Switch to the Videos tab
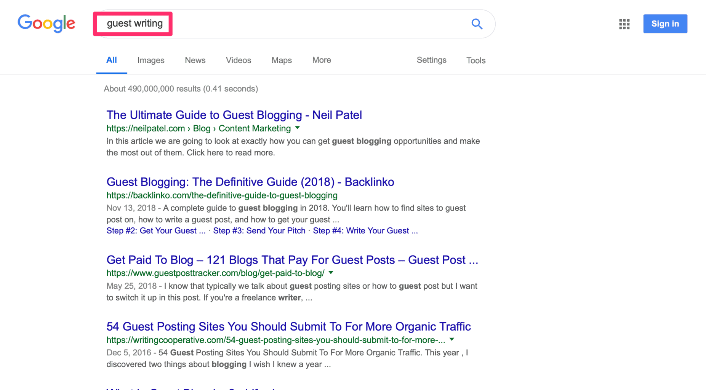Image resolution: width=706 pixels, height=390 pixels. 239,60
